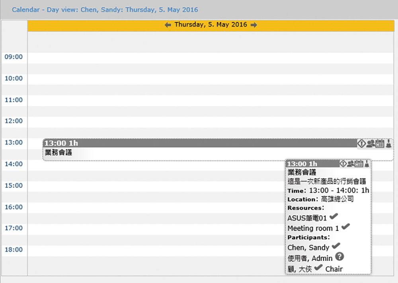Click checkmark beside ASUS筆電01 resource
Image resolution: width=398 pixels, height=283 pixels.
[334, 217]
